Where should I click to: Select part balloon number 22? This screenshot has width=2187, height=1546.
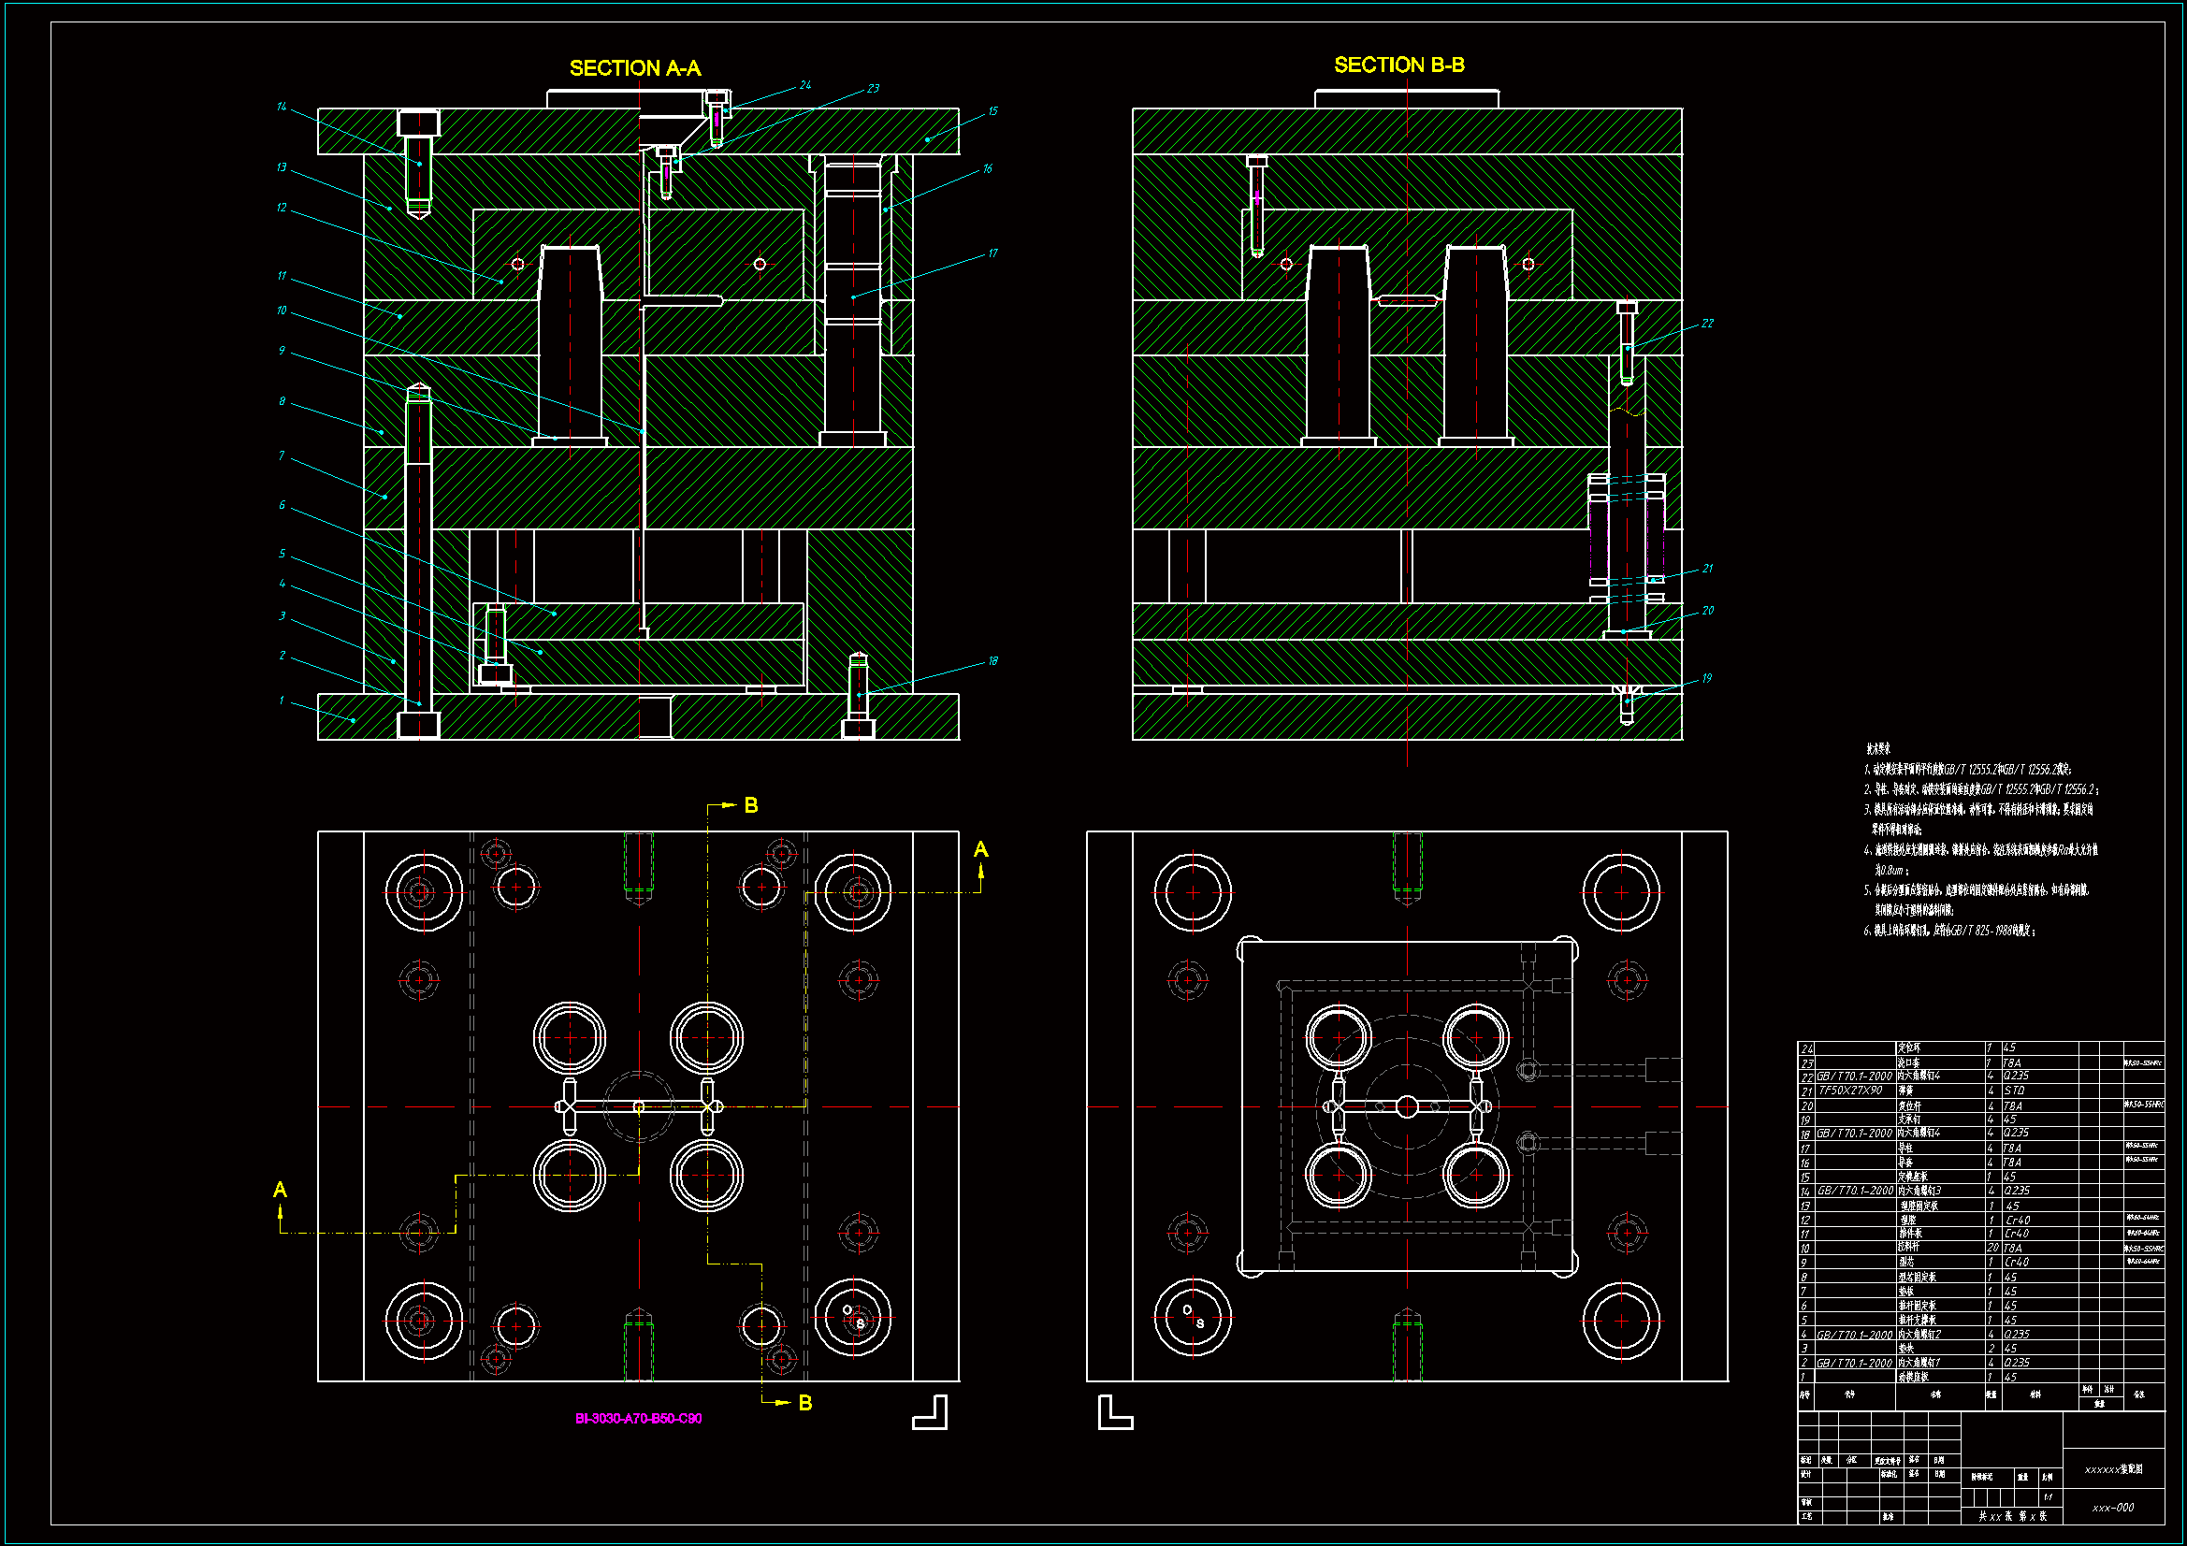[1707, 324]
